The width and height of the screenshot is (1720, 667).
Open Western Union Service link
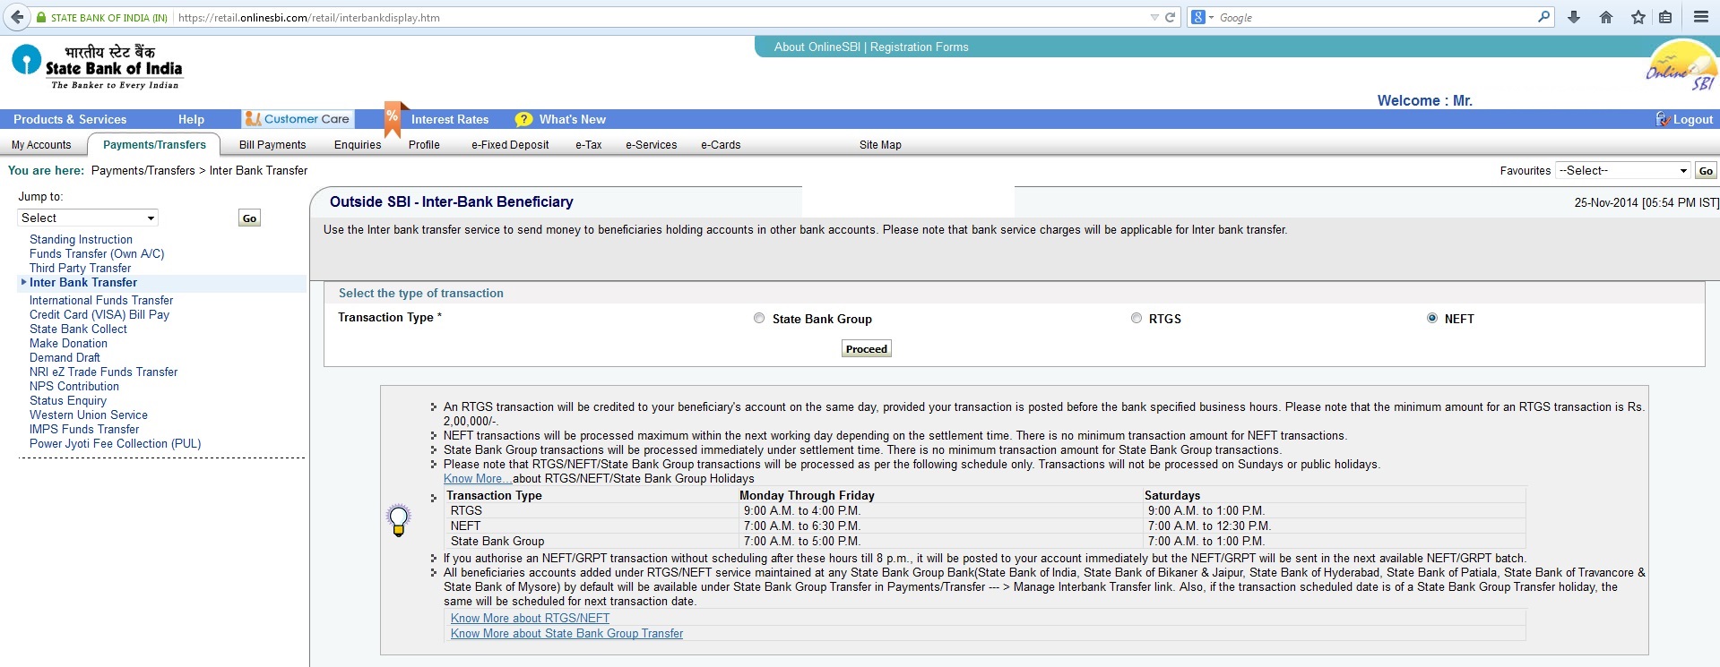pos(89,415)
